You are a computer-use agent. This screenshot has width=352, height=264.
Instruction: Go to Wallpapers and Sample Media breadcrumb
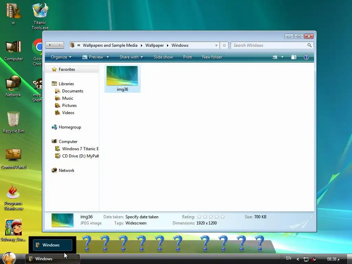pos(110,45)
